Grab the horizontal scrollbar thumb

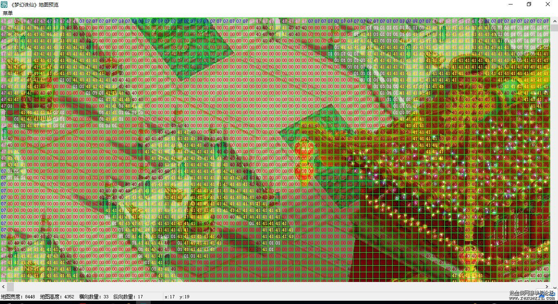pyautogui.click(x=10, y=286)
